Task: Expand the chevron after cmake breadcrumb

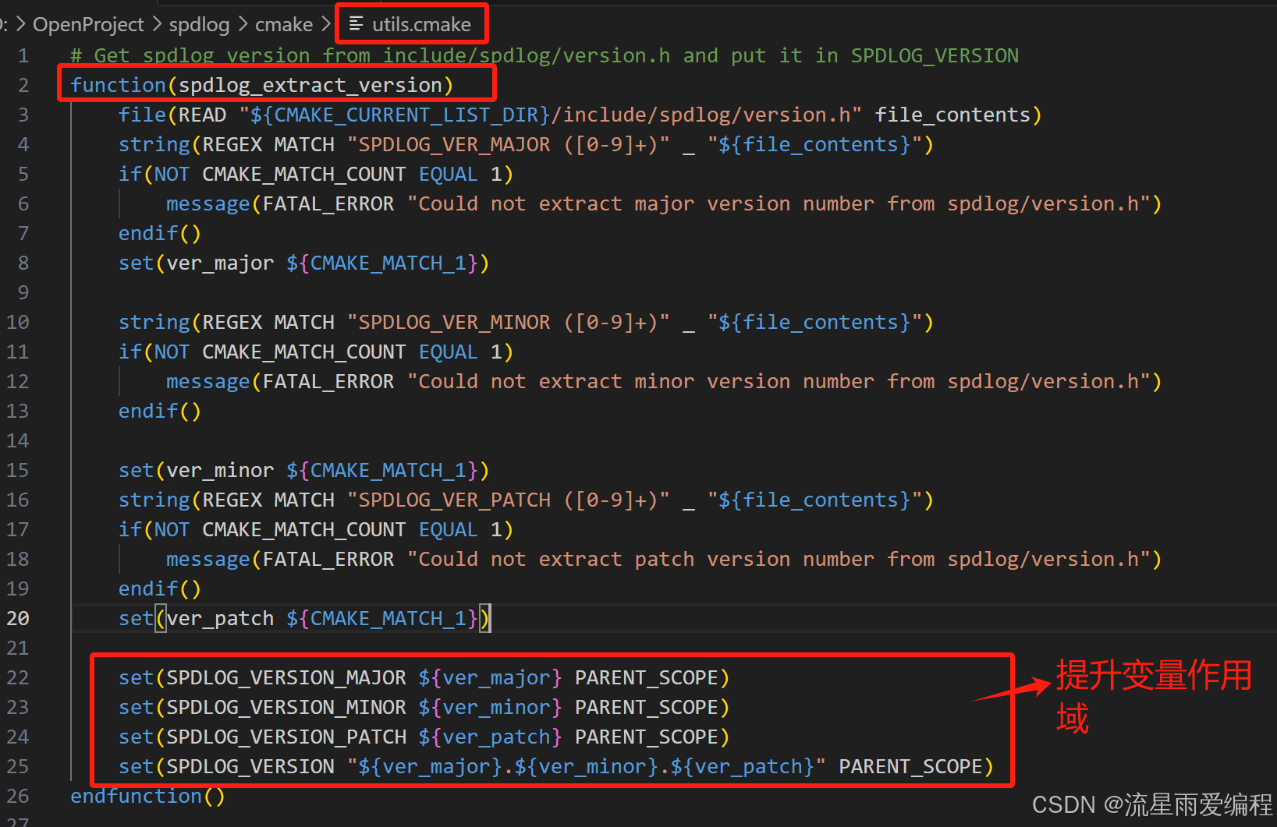Action: 328,23
